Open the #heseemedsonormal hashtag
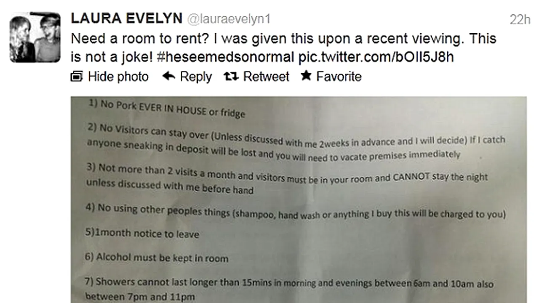Screen dimensions: 539x303 [225, 57]
